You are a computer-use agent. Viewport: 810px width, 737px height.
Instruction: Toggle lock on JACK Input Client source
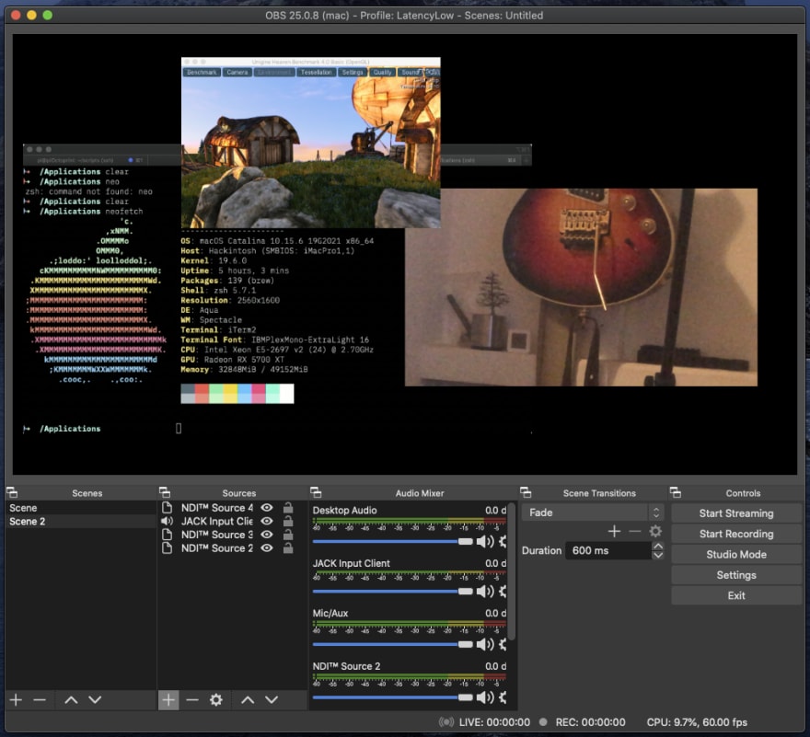point(288,521)
